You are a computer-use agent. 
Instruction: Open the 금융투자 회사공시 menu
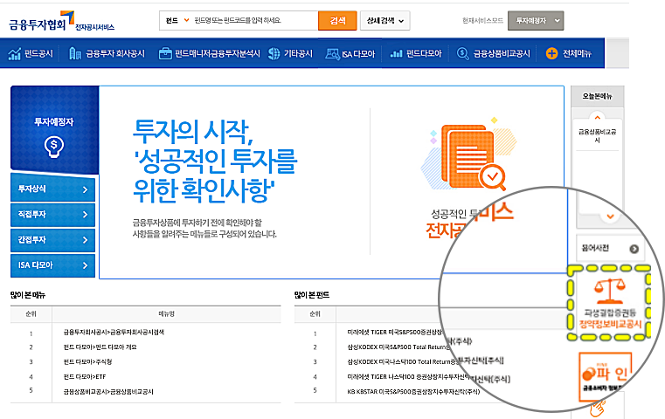pyautogui.click(x=115, y=53)
